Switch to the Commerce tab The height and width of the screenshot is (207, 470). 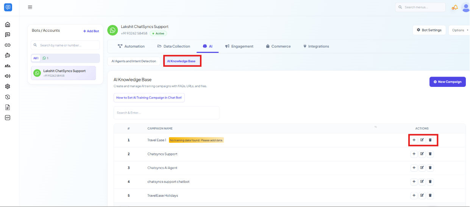(x=278, y=46)
